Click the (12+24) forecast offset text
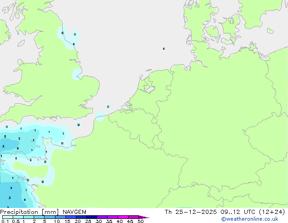The width and height of the screenshot is (288, 223). [272, 212]
